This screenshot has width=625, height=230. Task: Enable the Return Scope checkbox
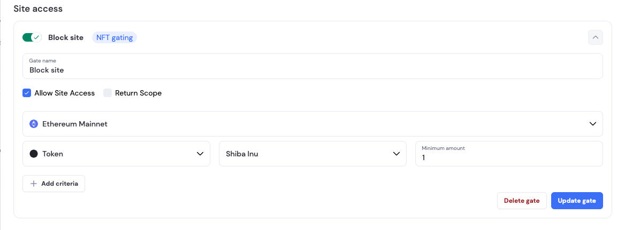[108, 93]
